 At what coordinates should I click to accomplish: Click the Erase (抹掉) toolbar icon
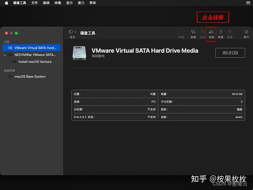click(211, 32)
